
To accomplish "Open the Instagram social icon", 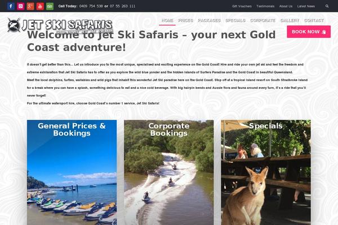I will pyautogui.click(x=20, y=6).
